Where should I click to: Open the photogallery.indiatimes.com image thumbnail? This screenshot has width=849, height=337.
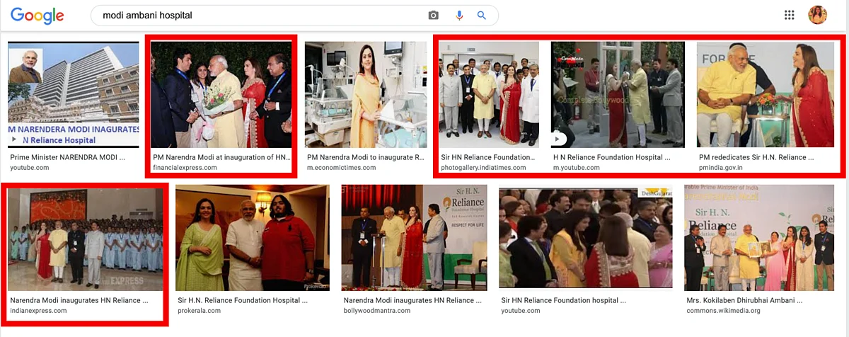(x=489, y=94)
